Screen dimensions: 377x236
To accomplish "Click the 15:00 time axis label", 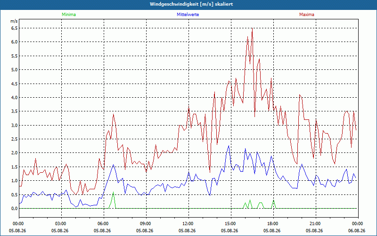I will tap(231, 224).
